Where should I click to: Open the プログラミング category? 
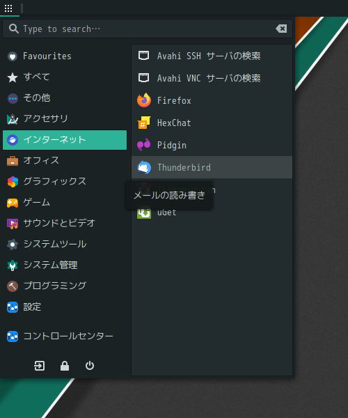click(x=65, y=286)
